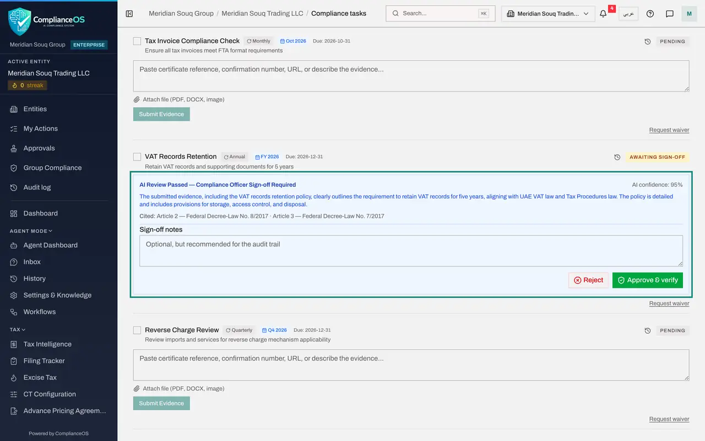
Task: Tick the Tax Invoice Compliance Check checkbox
Action: [137, 41]
